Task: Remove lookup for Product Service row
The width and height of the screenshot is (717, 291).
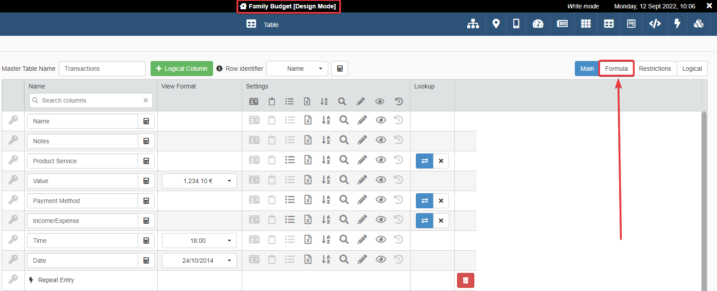Action: (441, 161)
